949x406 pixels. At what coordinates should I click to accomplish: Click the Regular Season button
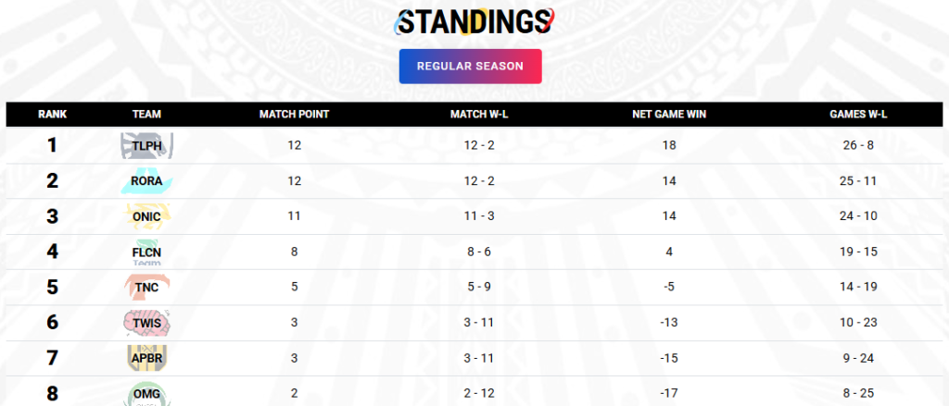(470, 66)
